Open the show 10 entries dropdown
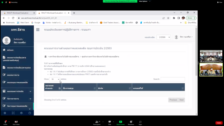Image resolution: width=224 pixels, height=126 pixels. 55,79
